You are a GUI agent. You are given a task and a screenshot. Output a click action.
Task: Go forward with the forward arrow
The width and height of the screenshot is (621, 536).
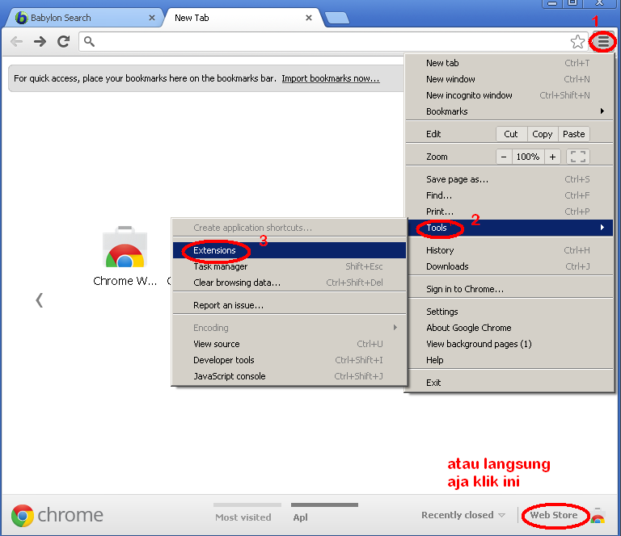coord(40,41)
